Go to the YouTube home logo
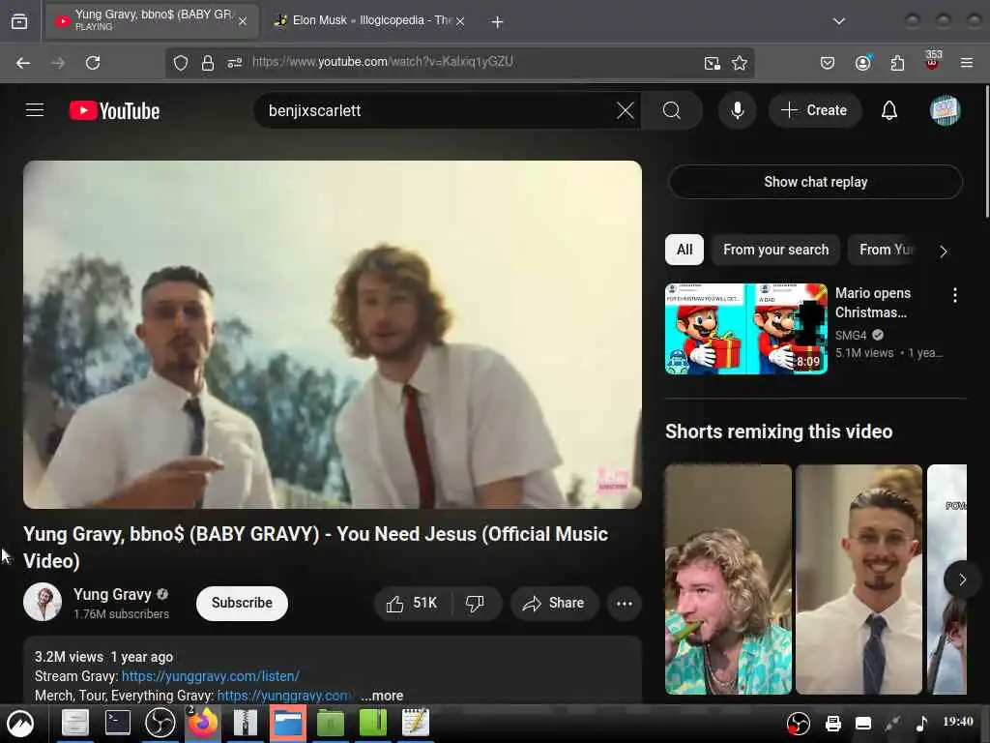990x743 pixels. pyautogui.click(x=114, y=110)
